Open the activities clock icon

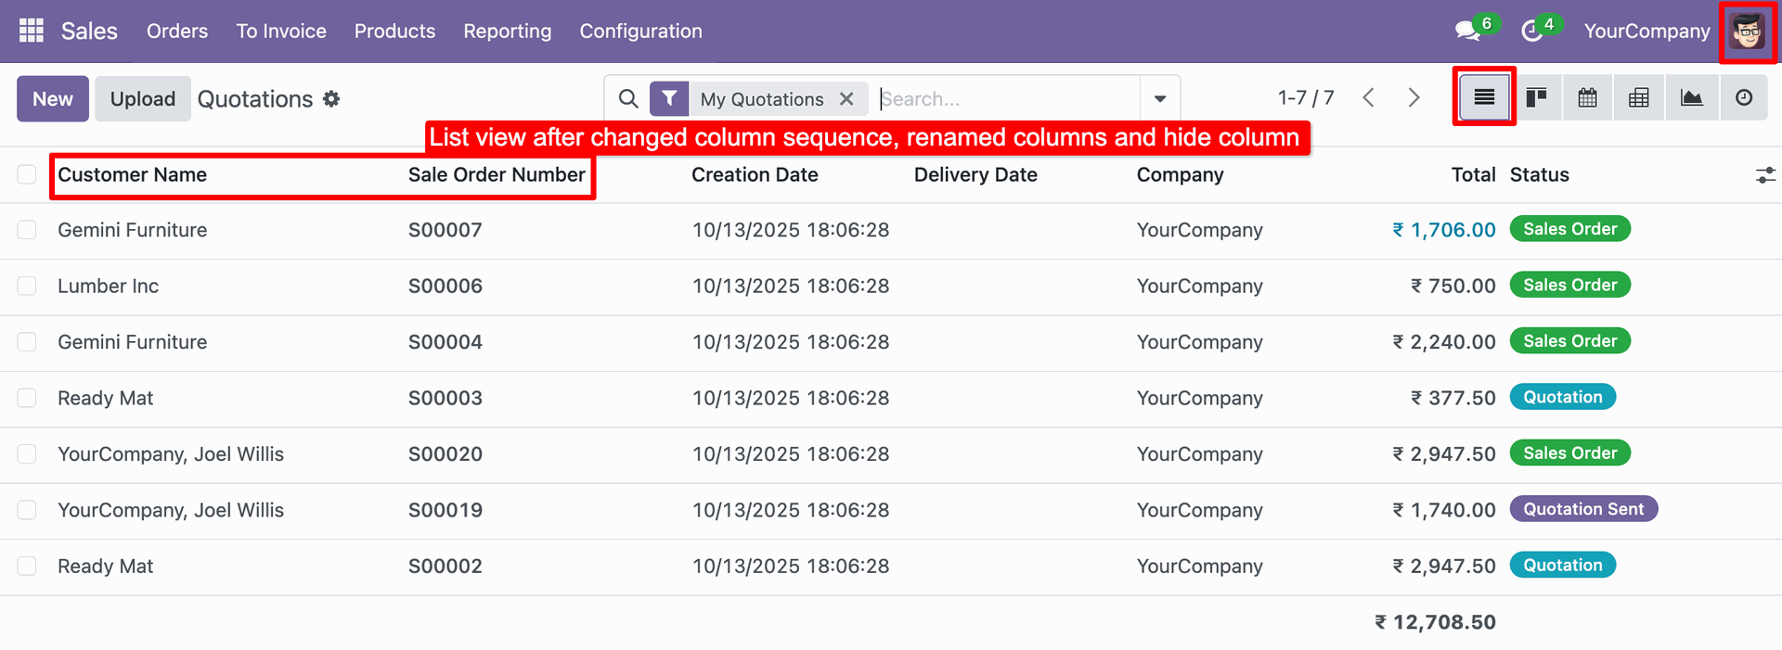click(1531, 31)
